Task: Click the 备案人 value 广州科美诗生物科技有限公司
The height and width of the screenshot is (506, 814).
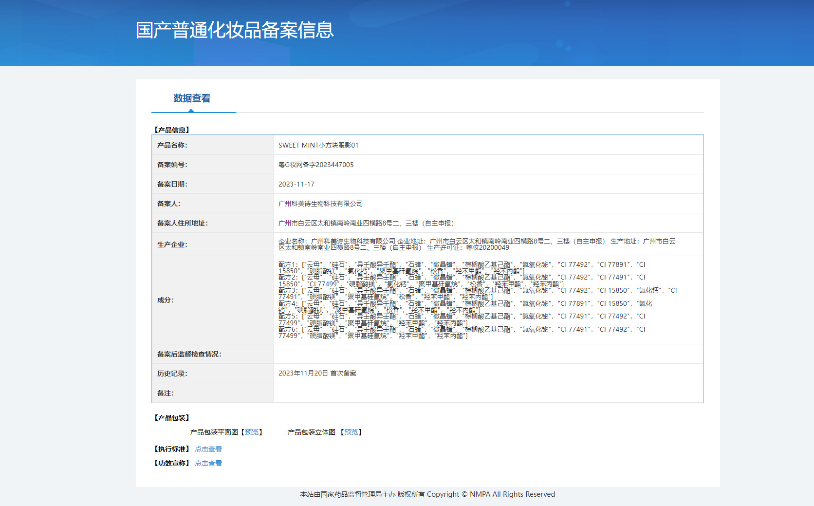Action: click(x=320, y=204)
